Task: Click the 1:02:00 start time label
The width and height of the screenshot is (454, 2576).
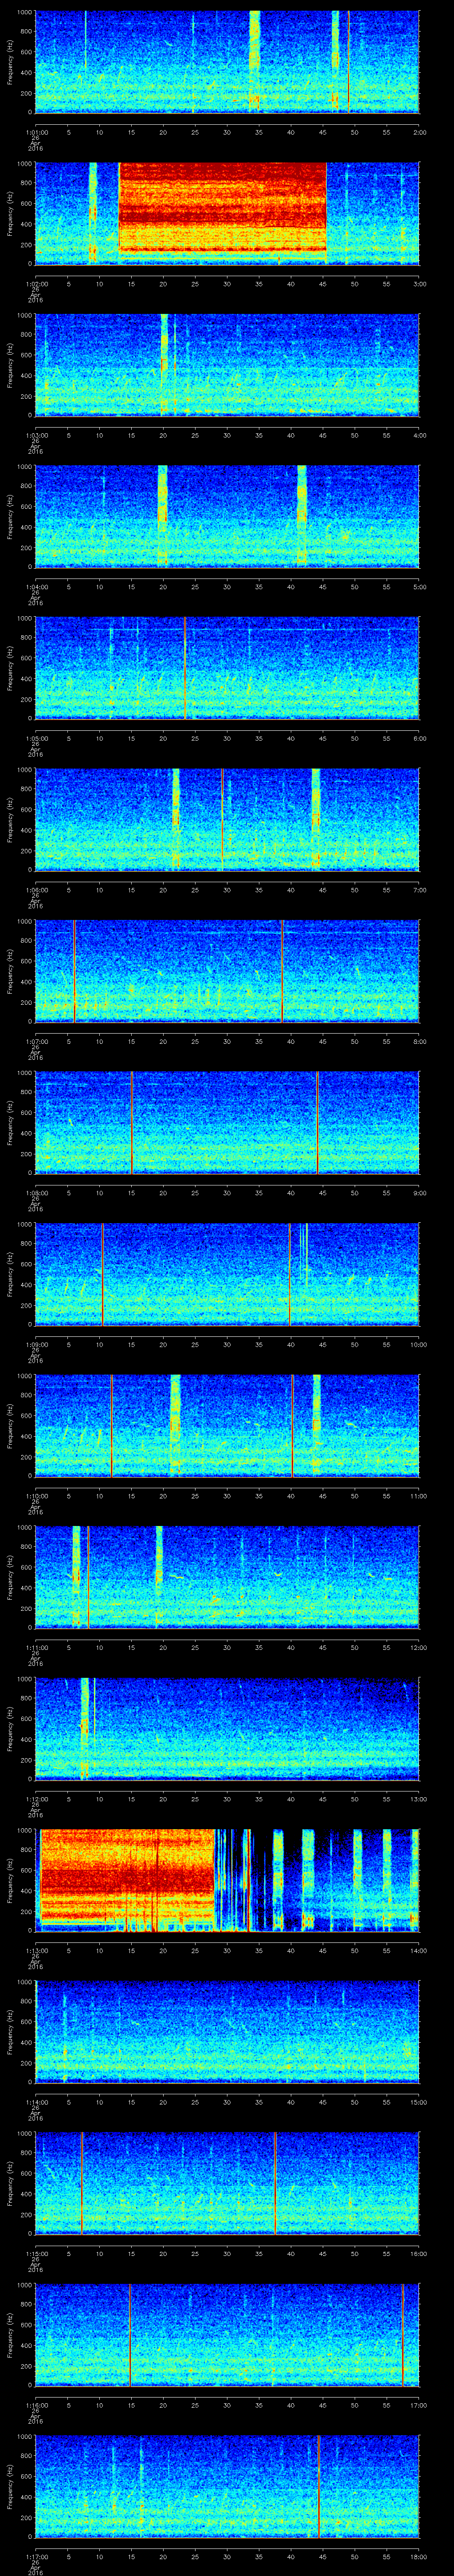Action: 36,284
